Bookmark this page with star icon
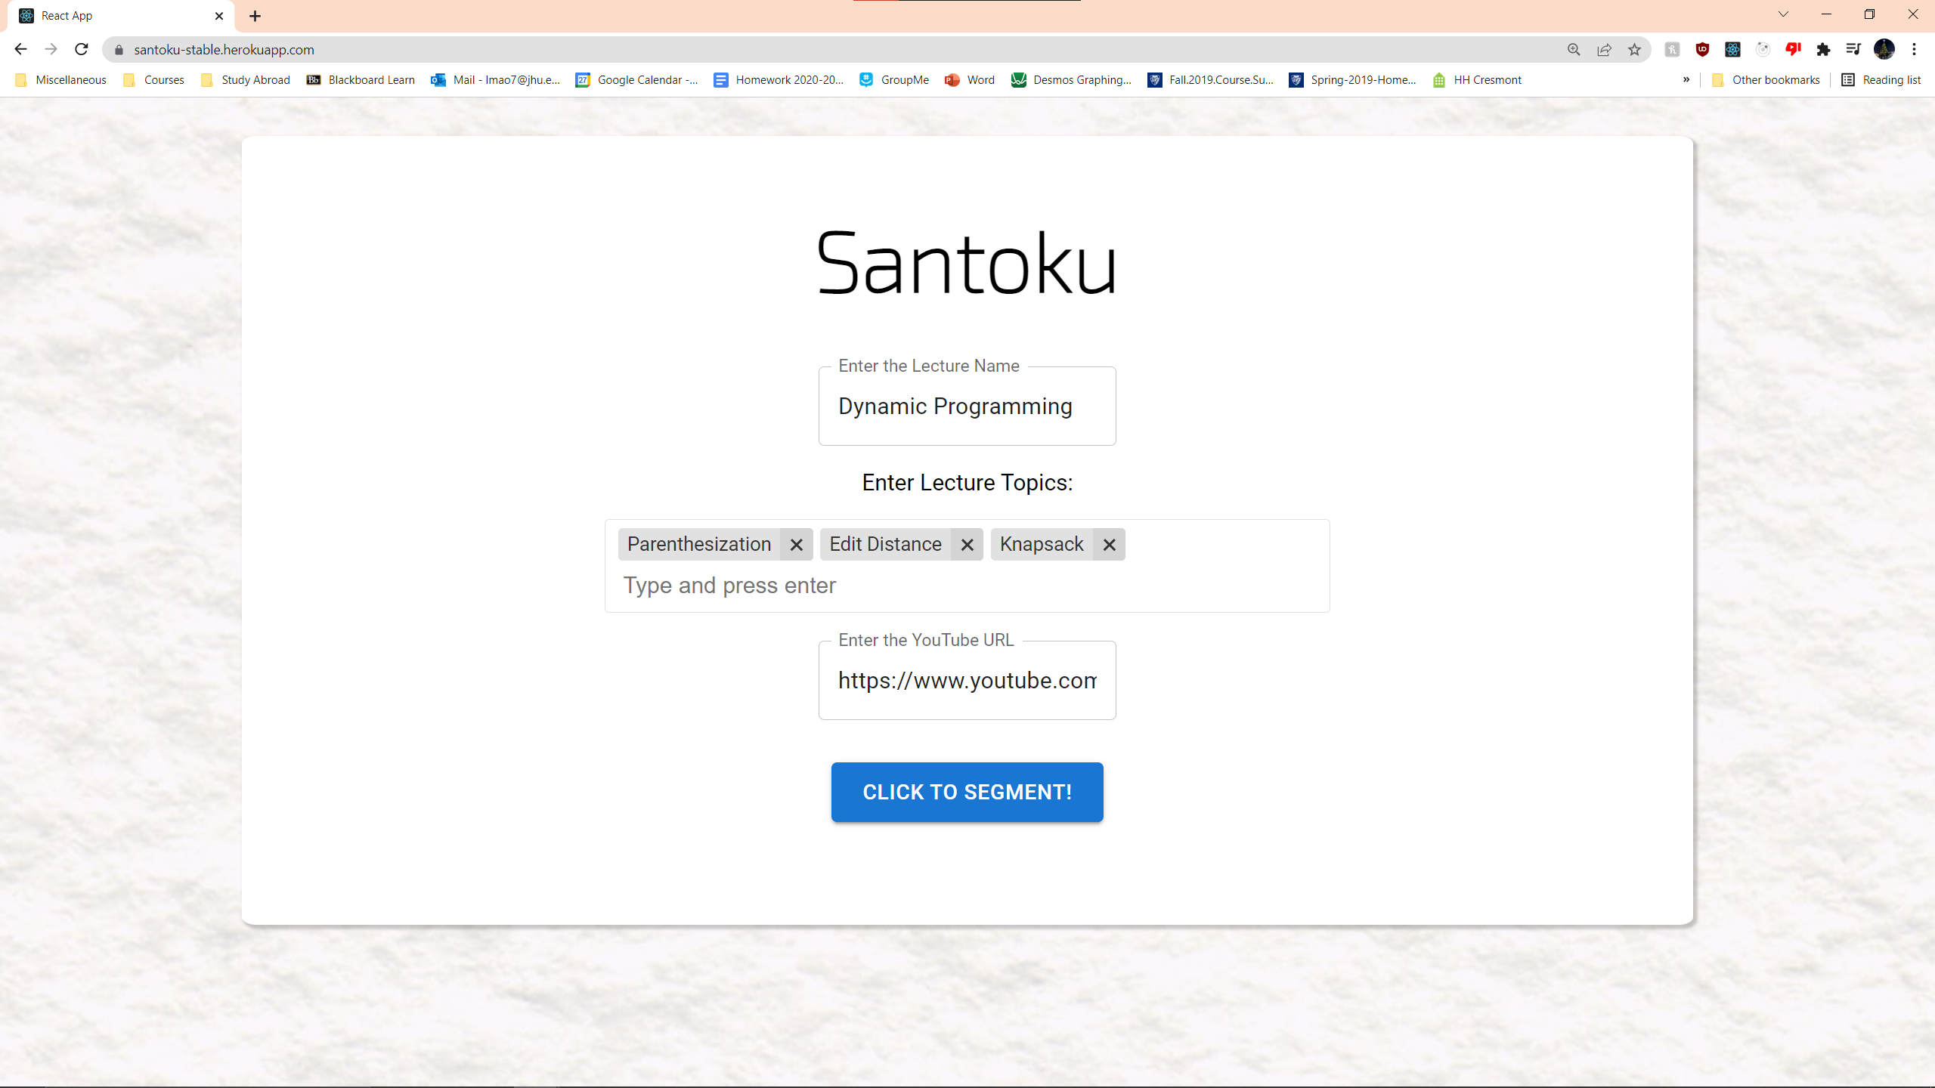 1634,50
